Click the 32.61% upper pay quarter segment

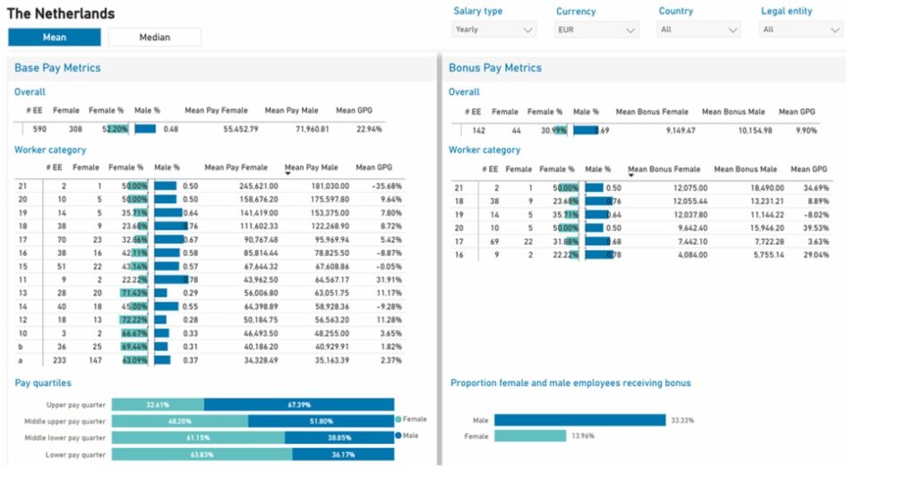pyautogui.click(x=158, y=404)
